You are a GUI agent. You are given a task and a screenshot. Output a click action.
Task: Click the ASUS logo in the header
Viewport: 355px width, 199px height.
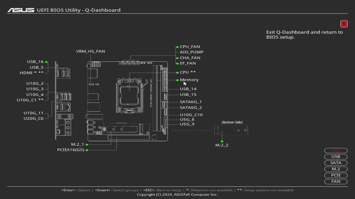pyautogui.click(x=21, y=10)
